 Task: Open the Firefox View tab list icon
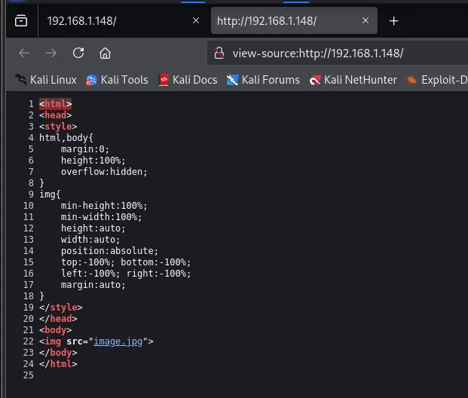pyautogui.click(x=21, y=20)
